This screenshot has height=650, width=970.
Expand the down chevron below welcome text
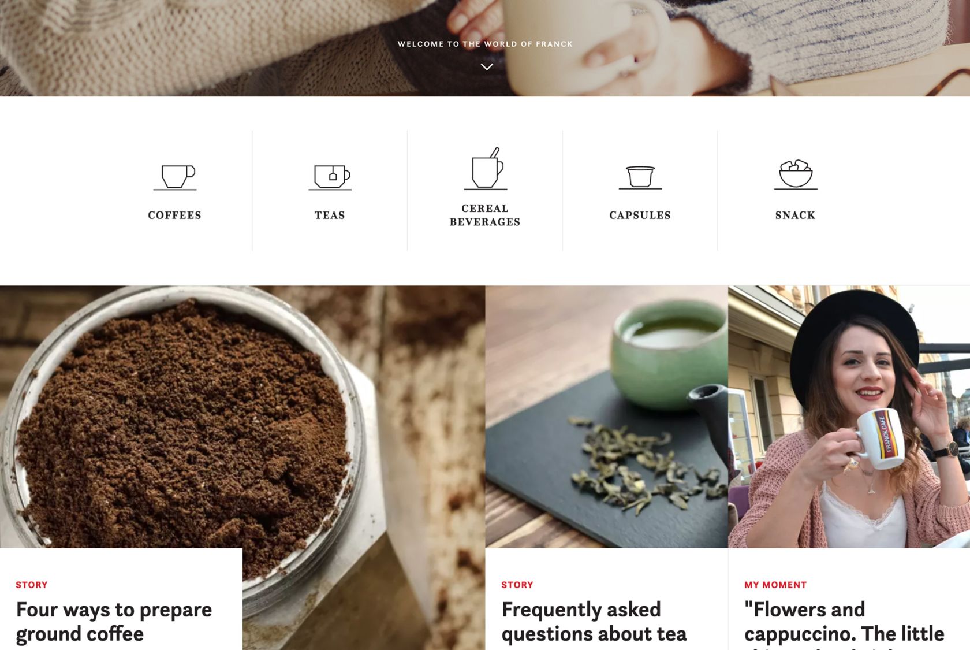click(x=487, y=67)
